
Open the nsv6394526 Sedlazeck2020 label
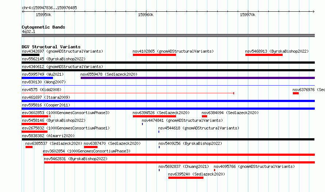click(x=161, y=113)
